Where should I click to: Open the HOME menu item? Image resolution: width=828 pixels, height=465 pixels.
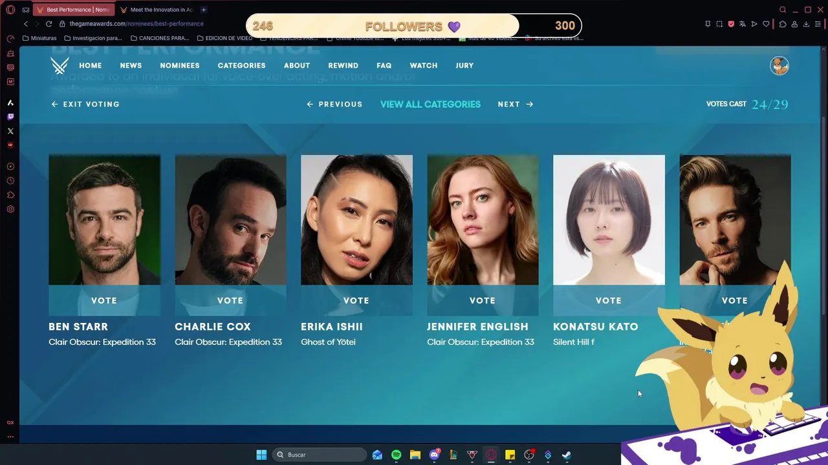coord(91,65)
